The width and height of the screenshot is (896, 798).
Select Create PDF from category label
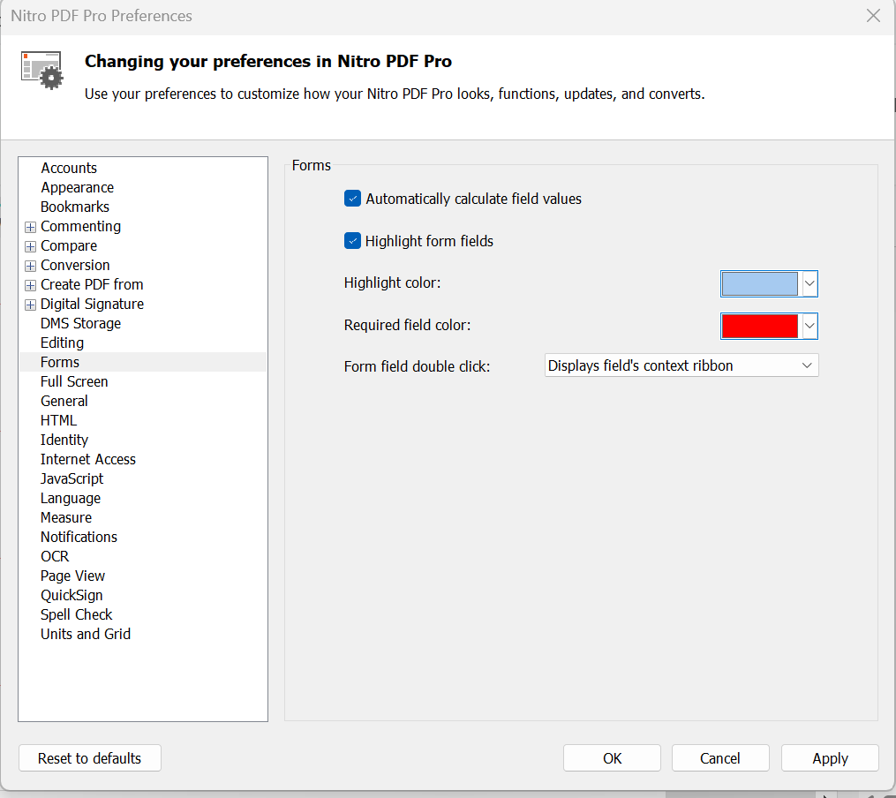pos(92,284)
